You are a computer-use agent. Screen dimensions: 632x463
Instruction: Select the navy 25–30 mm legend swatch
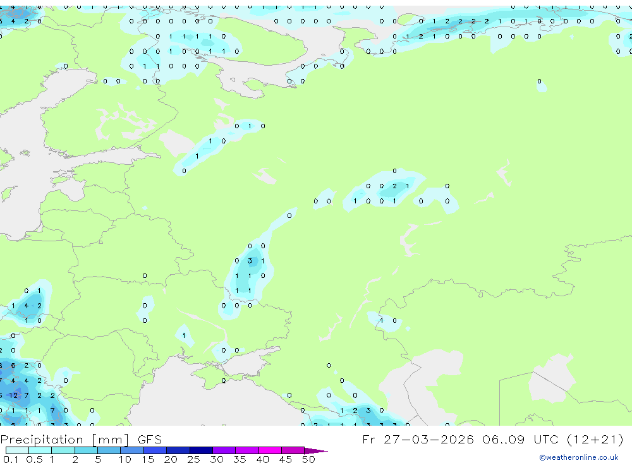coord(201,450)
